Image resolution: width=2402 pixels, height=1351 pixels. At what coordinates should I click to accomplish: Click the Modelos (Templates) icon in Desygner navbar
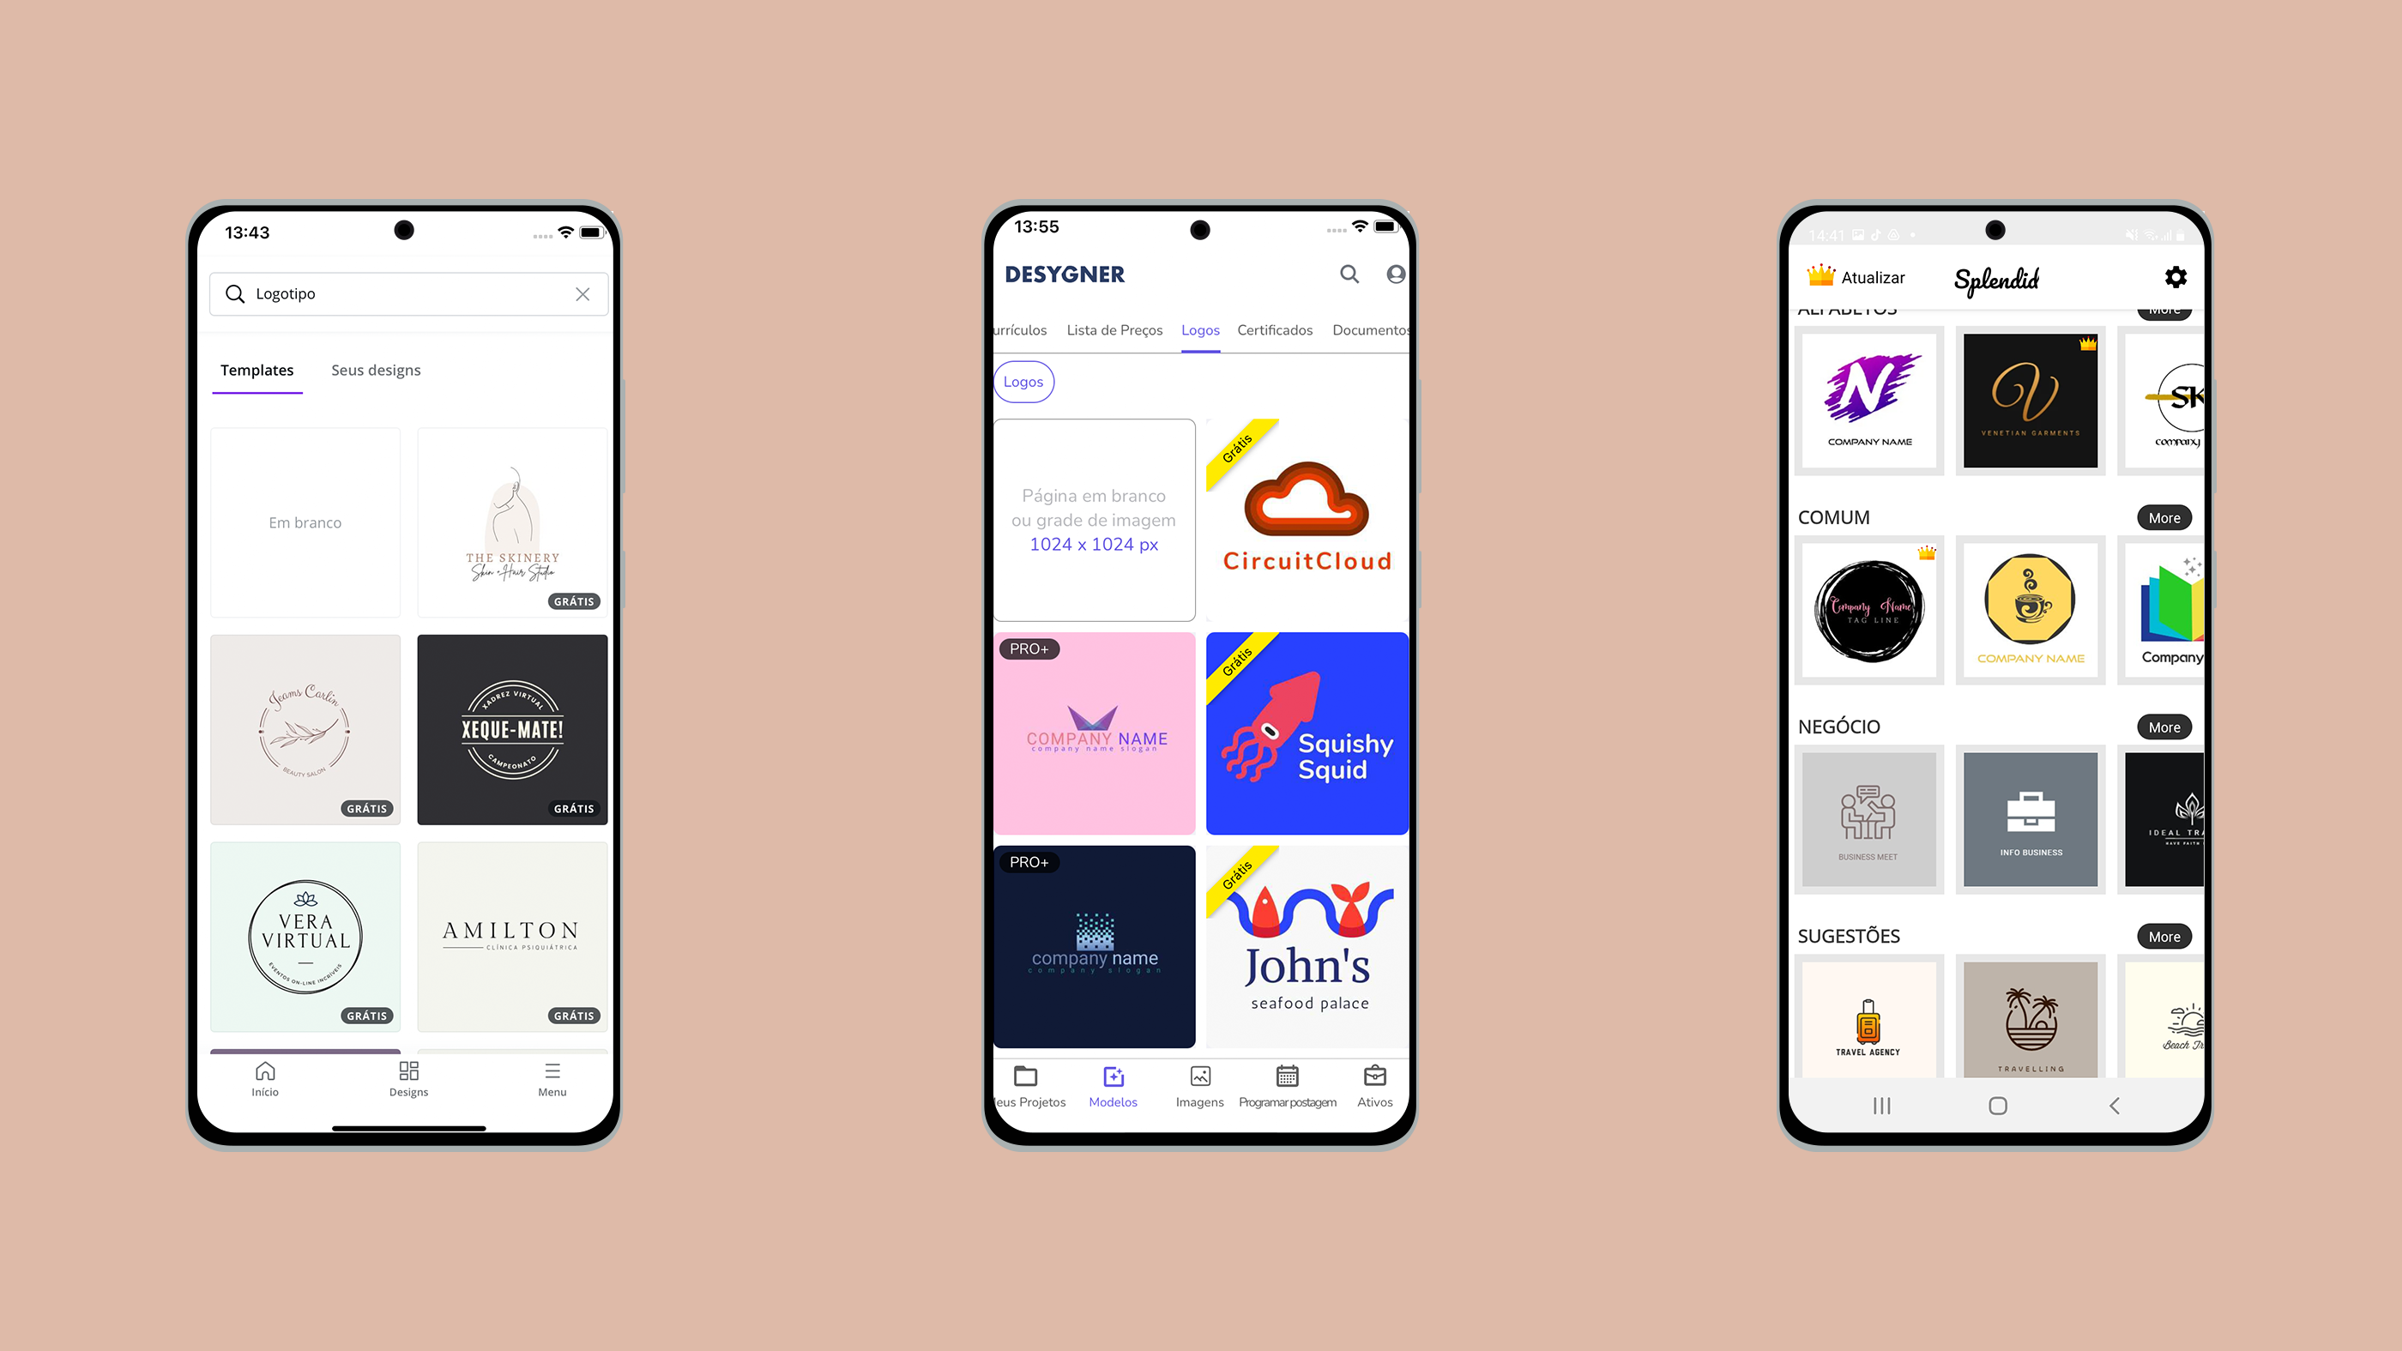point(1113,1083)
